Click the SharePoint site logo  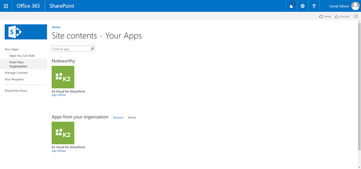pos(26,32)
